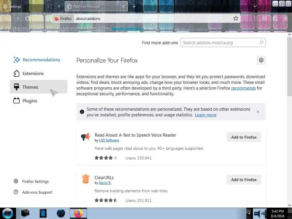Open the black box app in taskbar

point(25,213)
